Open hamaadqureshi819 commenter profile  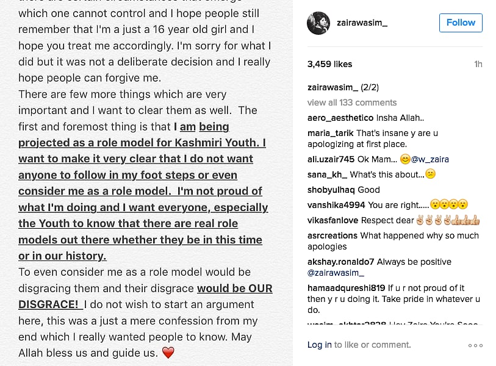tap(346, 288)
